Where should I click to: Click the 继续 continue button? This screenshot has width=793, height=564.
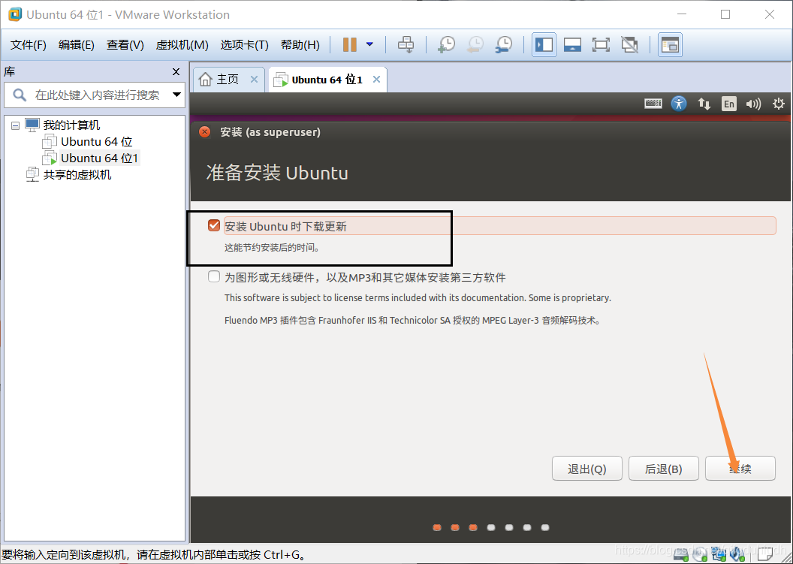click(740, 469)
